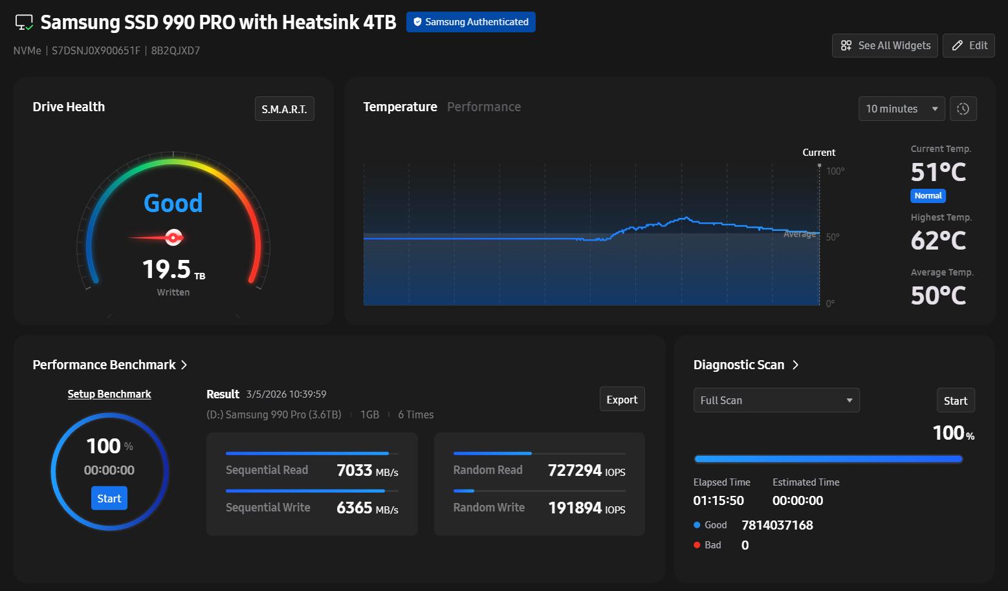
Task: Click the 1GB benchmark size text
Action: (370, 414)
